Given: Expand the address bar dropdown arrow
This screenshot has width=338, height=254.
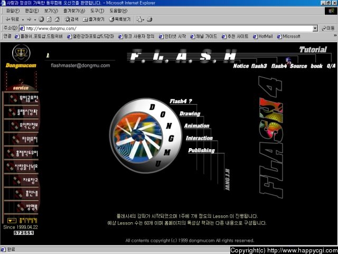Looking at the screenshot, I should point(315,28).
